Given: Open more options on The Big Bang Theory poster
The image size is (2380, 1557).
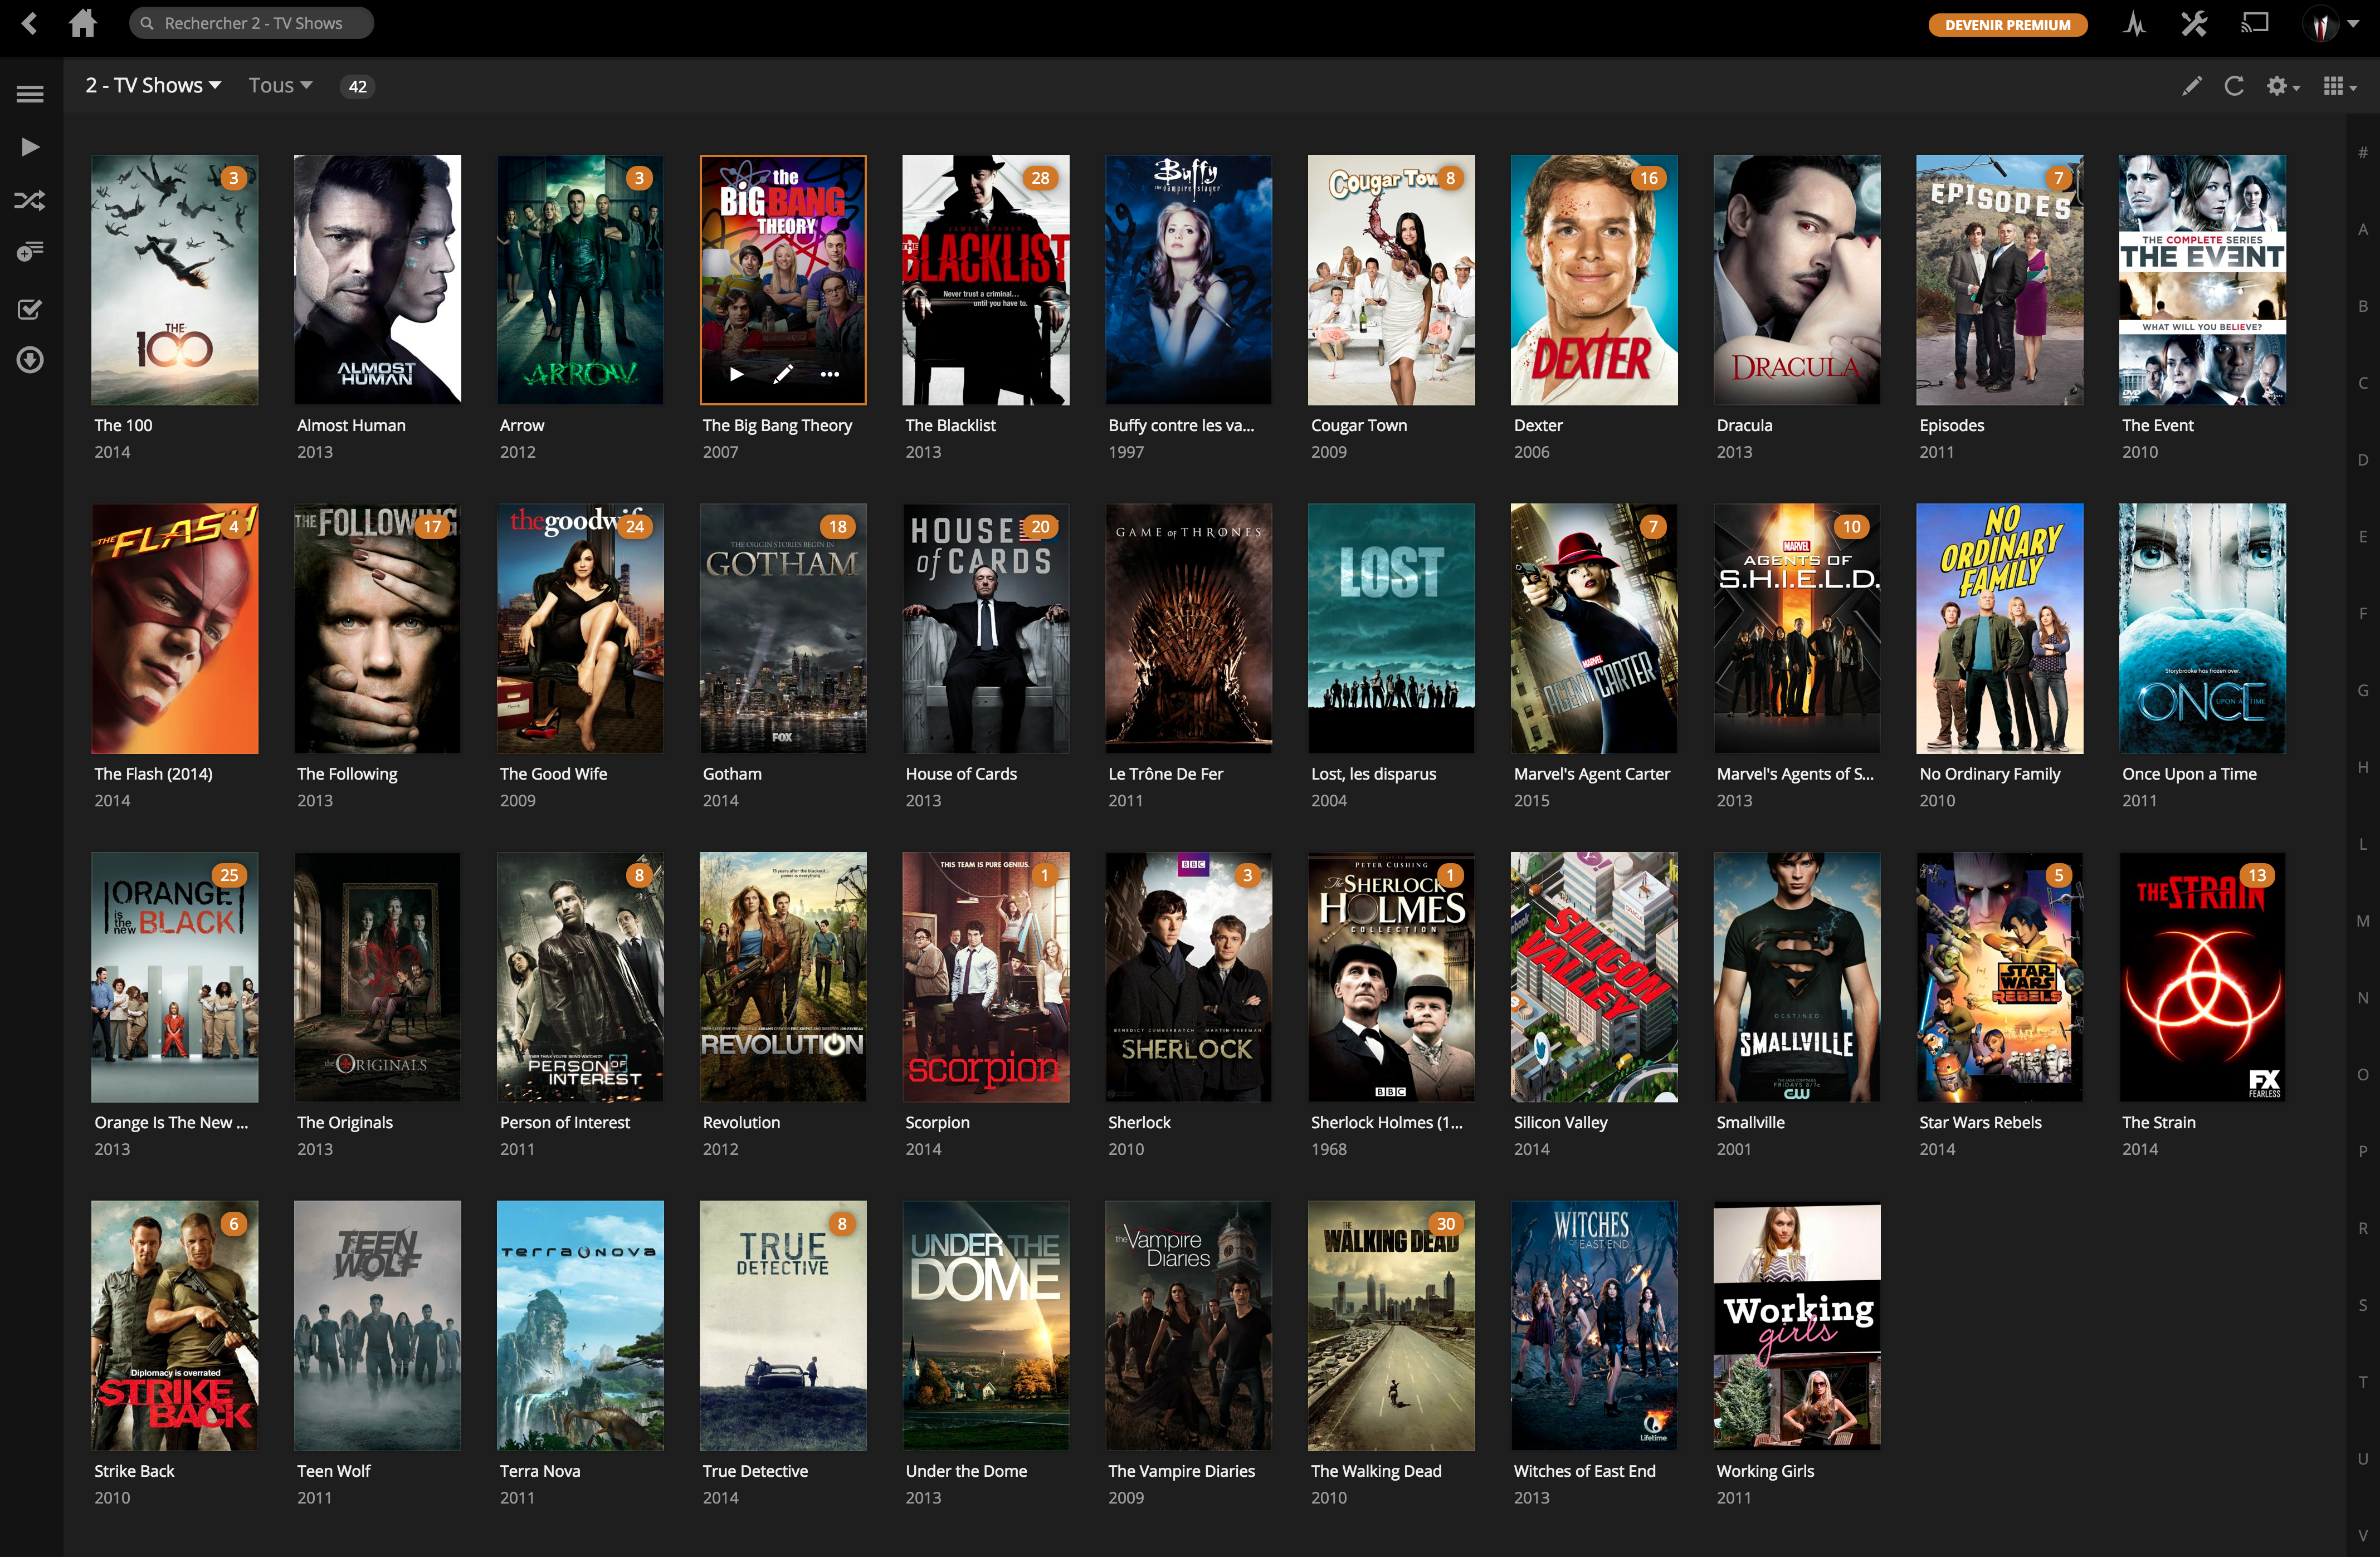Looking at the screenshot, I should click(x=829, y=375).
